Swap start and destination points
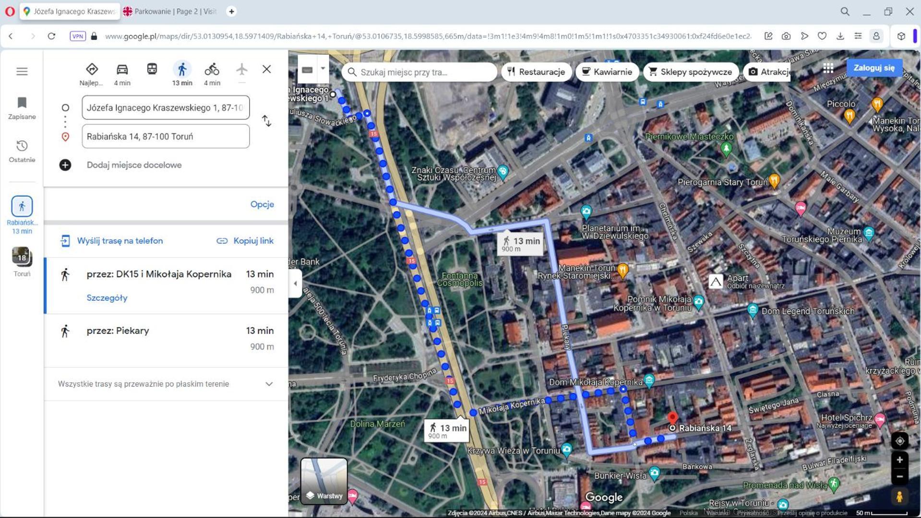 pyautogui.click(x=267, y=121)
